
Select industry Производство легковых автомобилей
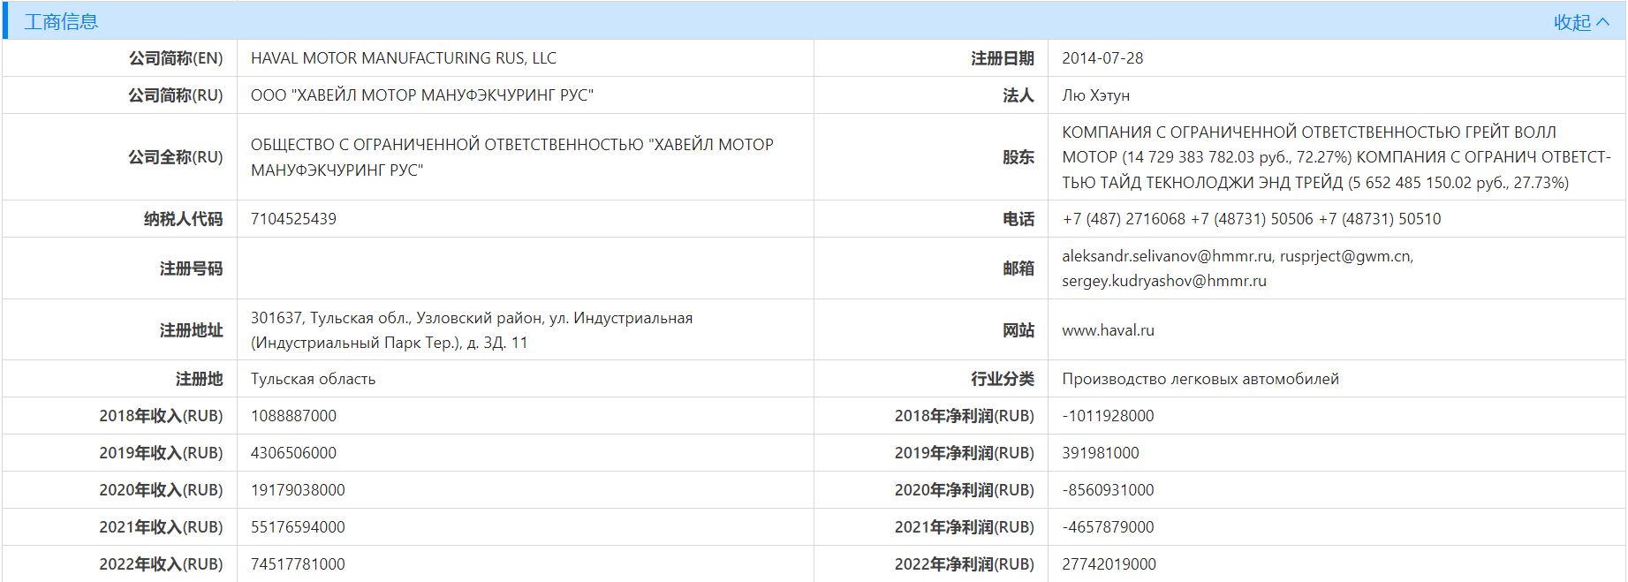[x=1200, y=379]
